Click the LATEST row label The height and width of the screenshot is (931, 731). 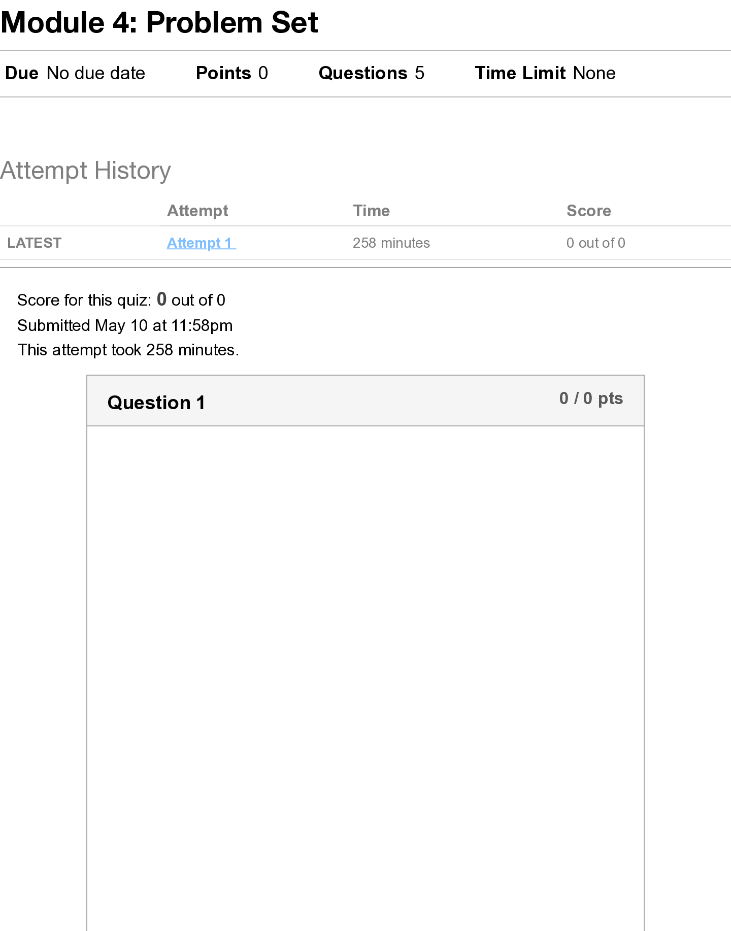pyautogui.click(x=34, y=243)
